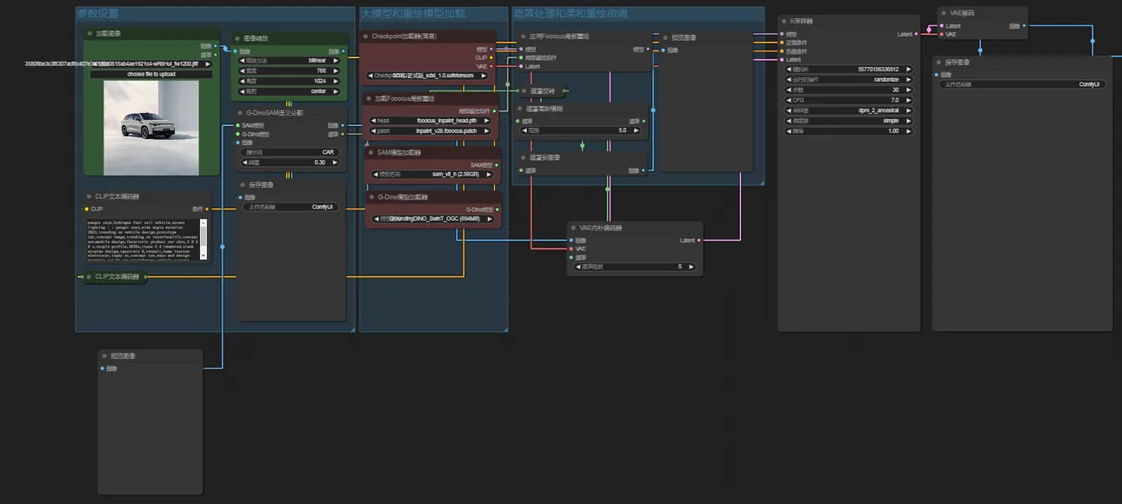Increase 步数 value with right arrow
The height and width of the screenshot is (504, 1122).
[909, 90]
